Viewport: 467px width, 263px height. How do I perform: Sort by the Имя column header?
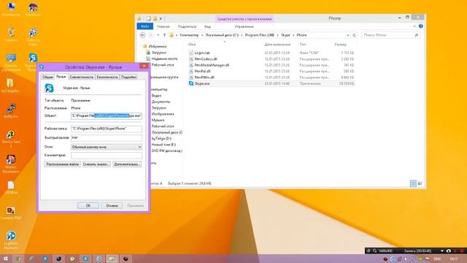pos(192,45)
